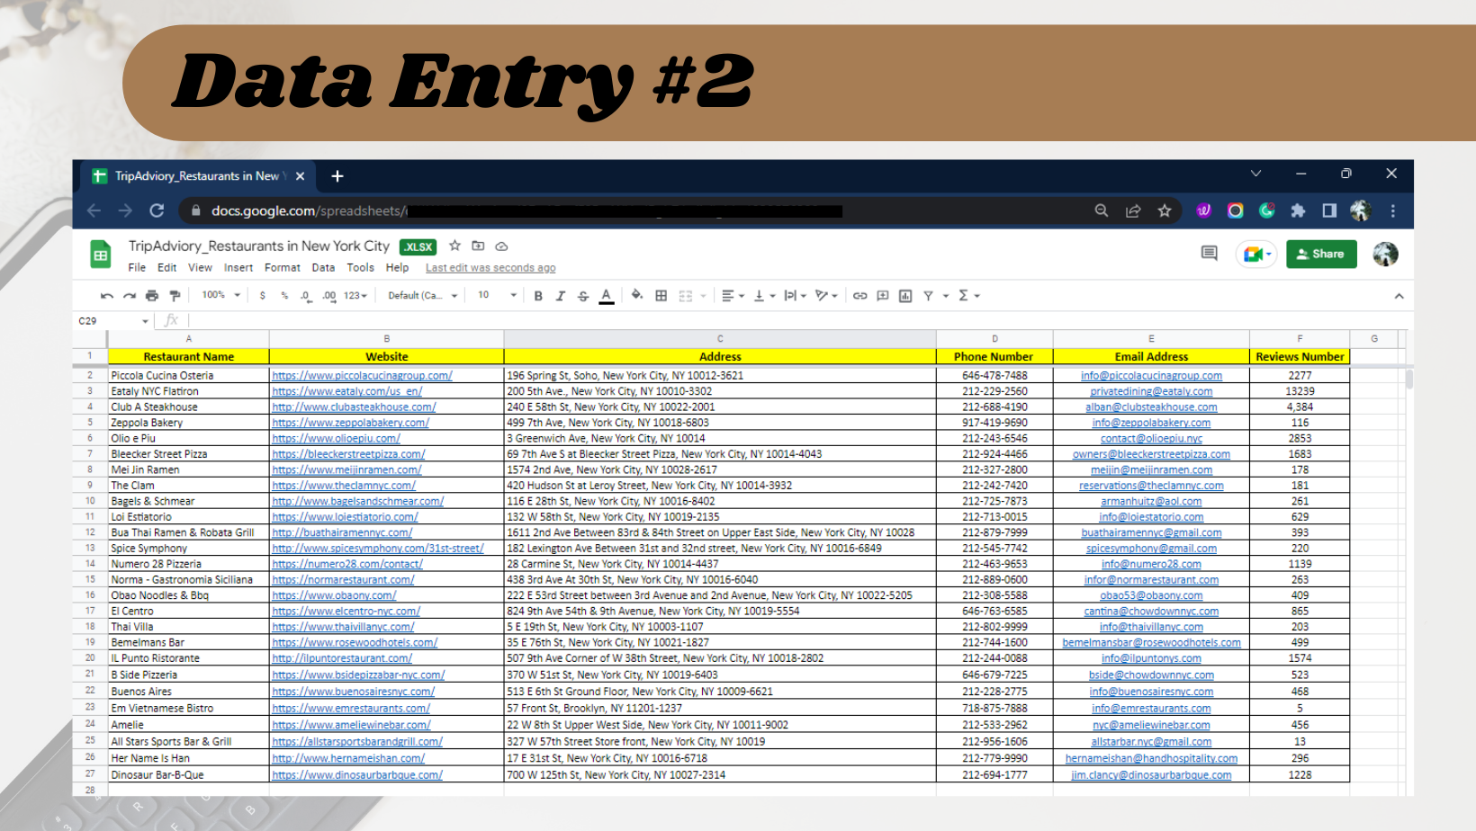The width and height of the screenshot is (1476, 831).
Task: Activate the paint format tool
Action: (175, 295)
